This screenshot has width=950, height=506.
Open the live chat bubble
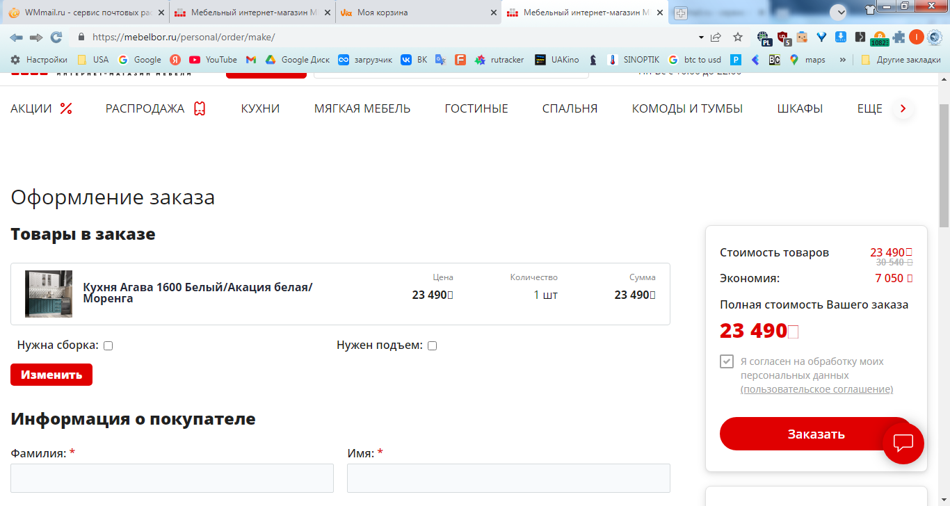(x=903, y=443)
